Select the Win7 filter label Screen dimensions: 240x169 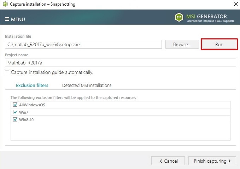click(x=24, y=112)
